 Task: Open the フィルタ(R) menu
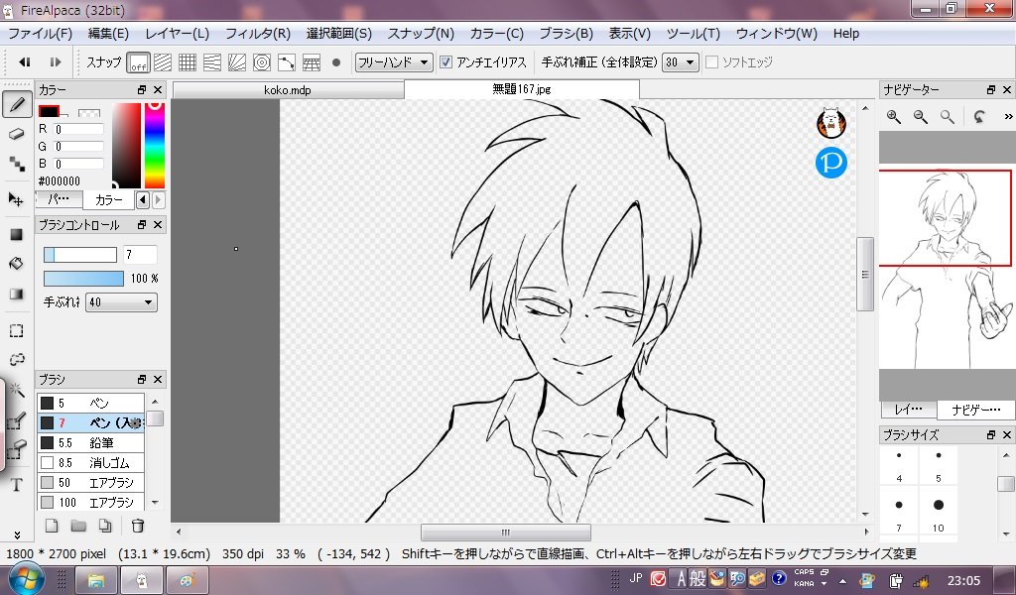click(257, 34)
